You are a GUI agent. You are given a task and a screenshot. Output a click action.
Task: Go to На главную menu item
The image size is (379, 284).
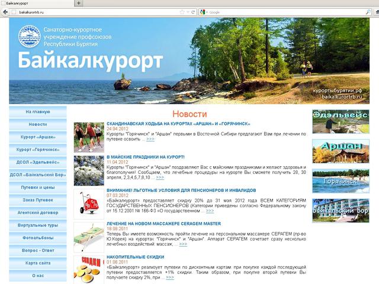click(x=38, y=112)
